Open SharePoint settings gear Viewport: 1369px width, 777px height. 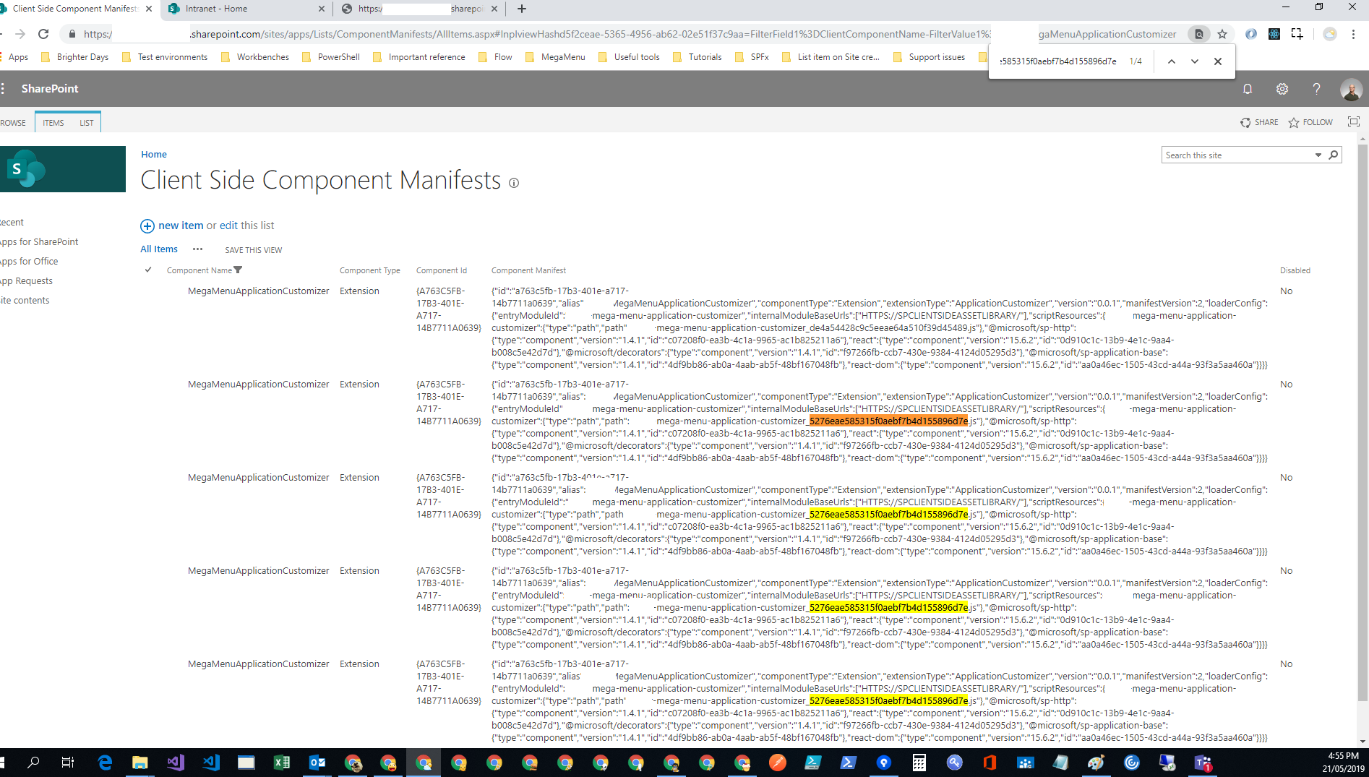pyautogui.click(x=1282, y=89)
